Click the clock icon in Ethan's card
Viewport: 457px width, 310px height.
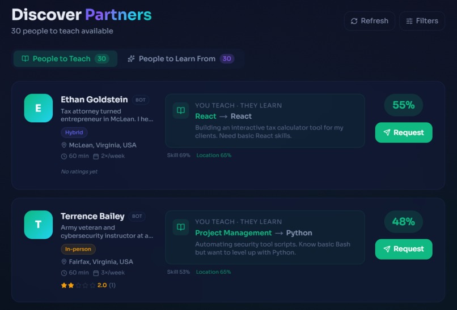[64, 157]
